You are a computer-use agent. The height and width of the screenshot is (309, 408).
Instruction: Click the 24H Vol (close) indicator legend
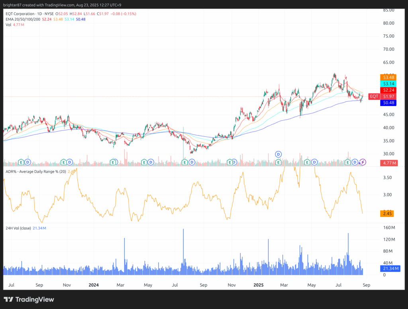pos(18,228)
